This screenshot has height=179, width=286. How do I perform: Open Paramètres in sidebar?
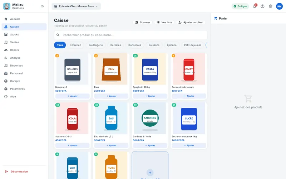[x=24, y=89]
